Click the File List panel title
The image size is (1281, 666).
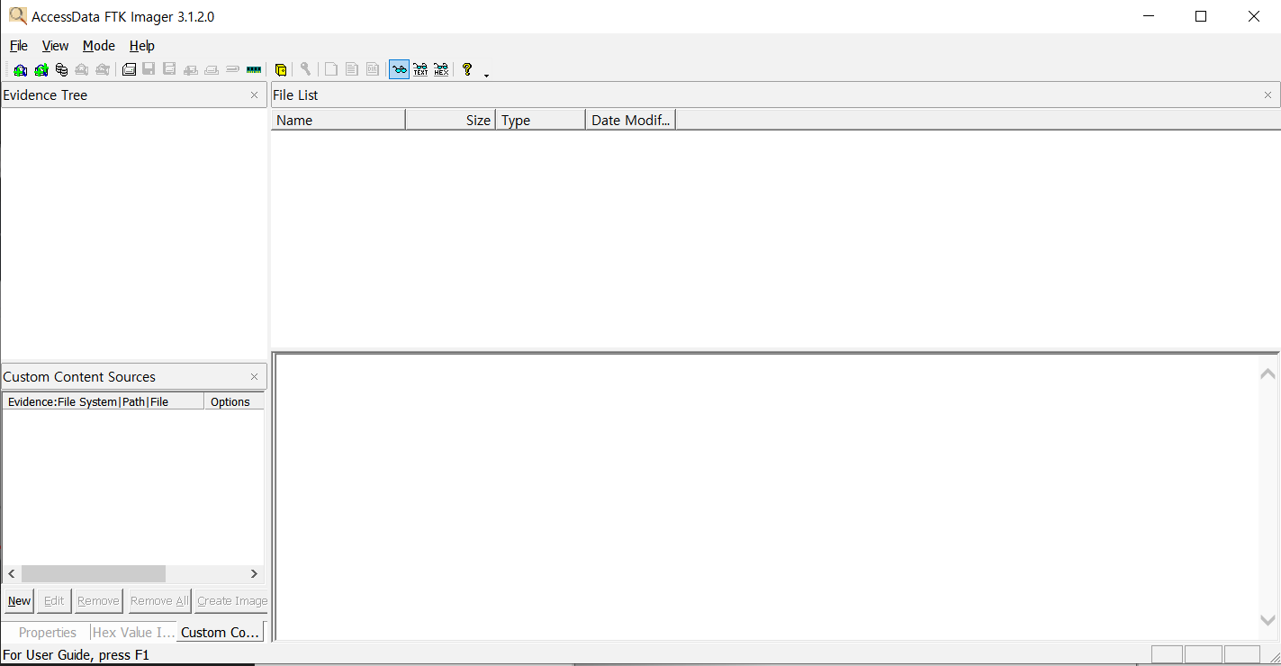click(295, 94)
